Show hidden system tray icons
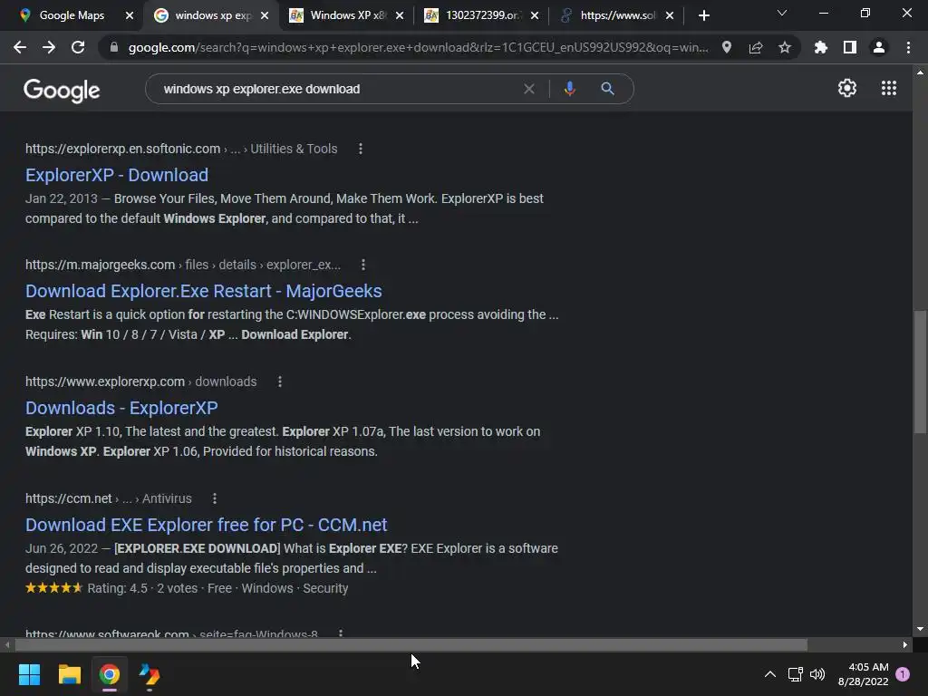This screenshot has width=928, height=696. click(x=770, y=674)
